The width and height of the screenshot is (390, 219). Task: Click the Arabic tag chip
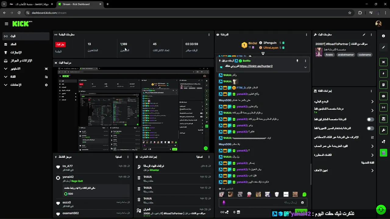(x=329, y=55)
